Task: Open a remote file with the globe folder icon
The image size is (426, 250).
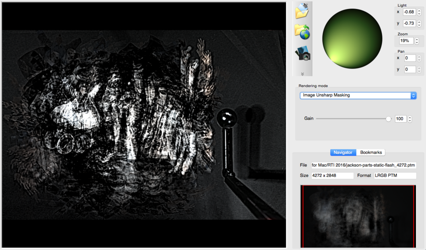Action: [302, 32]
